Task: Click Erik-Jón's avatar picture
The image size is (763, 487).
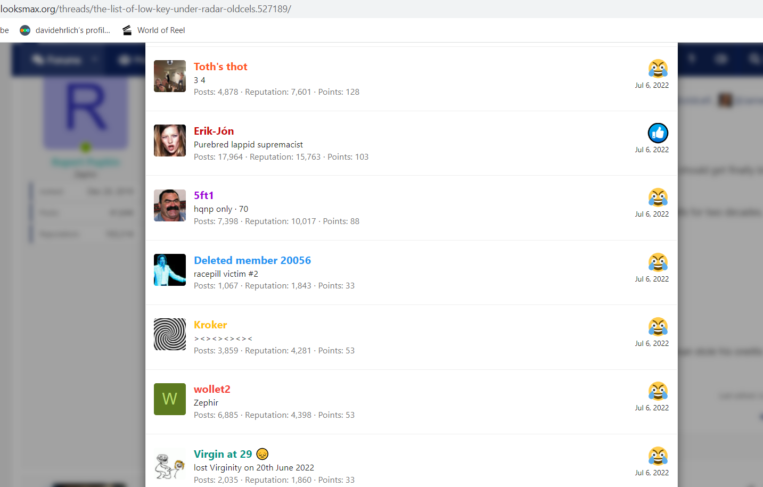Action: point(170,141)
